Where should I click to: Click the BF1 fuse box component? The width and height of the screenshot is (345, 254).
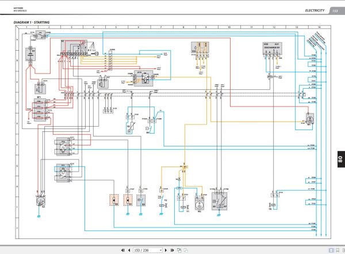tap(40, 110)
